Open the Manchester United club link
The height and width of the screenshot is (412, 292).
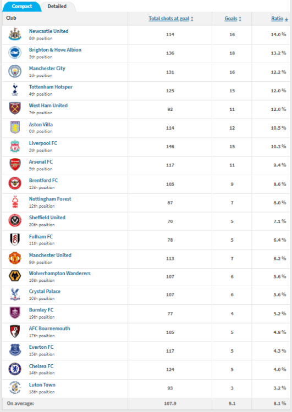pyautogui.click(x=50, y=255)
